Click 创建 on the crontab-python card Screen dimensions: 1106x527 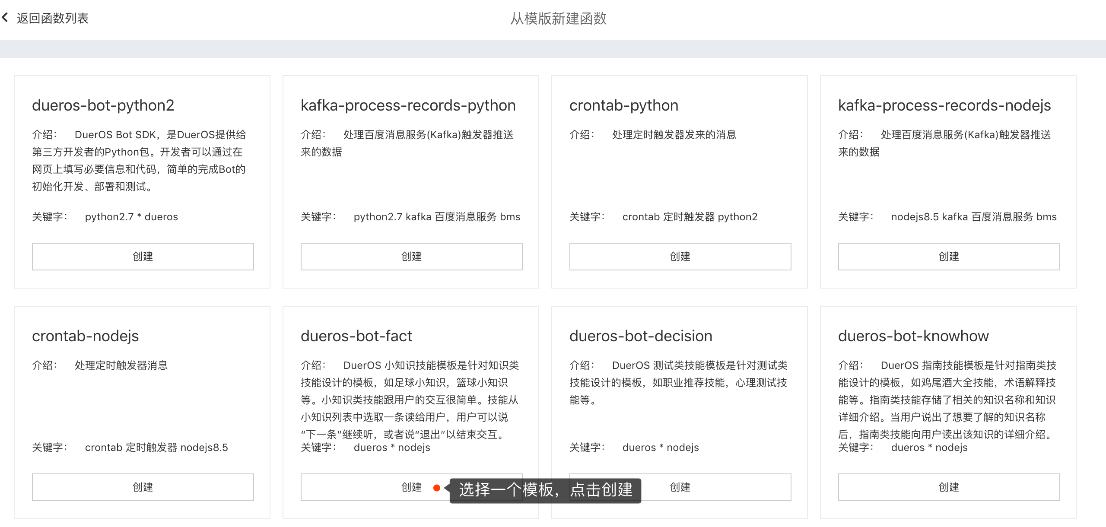680,257
